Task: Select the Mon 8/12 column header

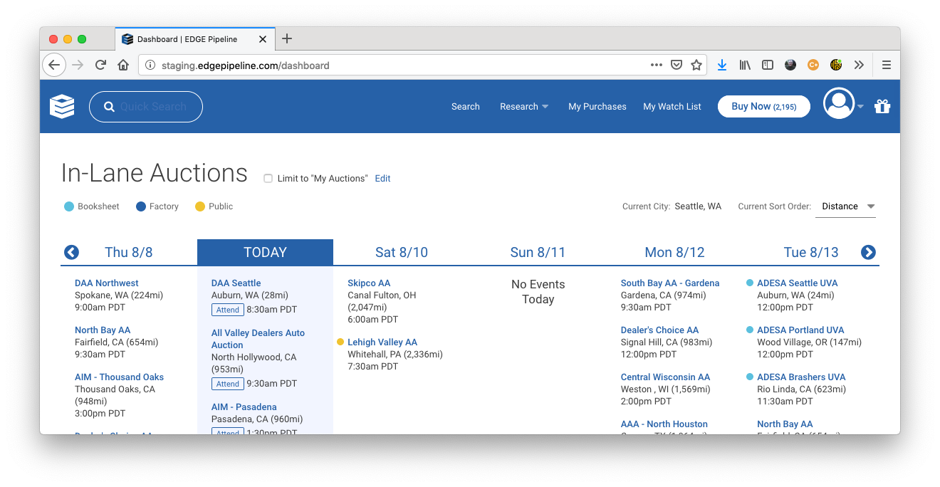Action: pyautogui.click(x=674, y=252)
